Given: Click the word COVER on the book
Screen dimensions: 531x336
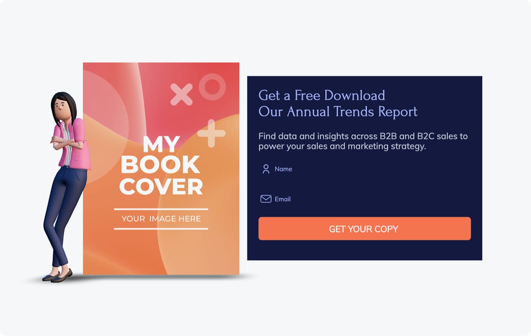Looking at the screenshot, I should point(161,187).
